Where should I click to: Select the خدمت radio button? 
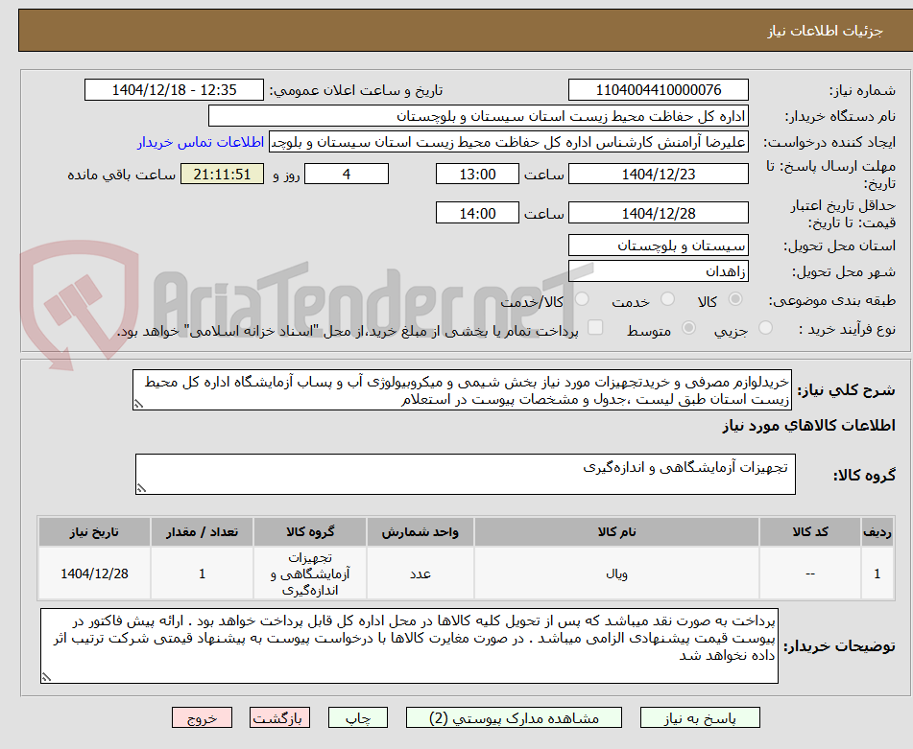click(667, 299)
